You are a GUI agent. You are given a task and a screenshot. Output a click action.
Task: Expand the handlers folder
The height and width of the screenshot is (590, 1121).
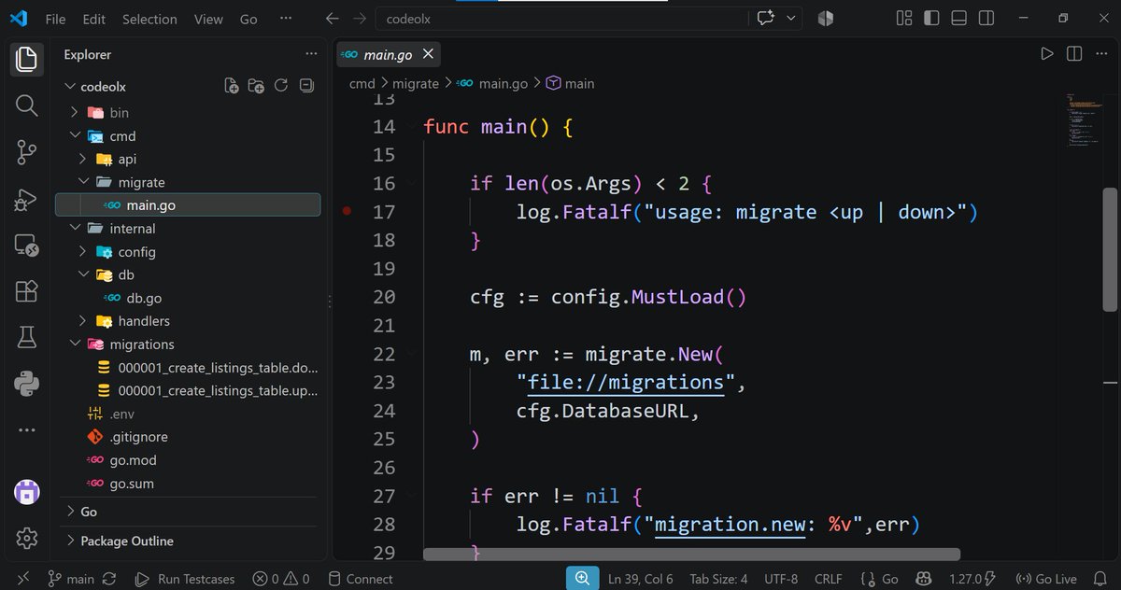(84, 321)
